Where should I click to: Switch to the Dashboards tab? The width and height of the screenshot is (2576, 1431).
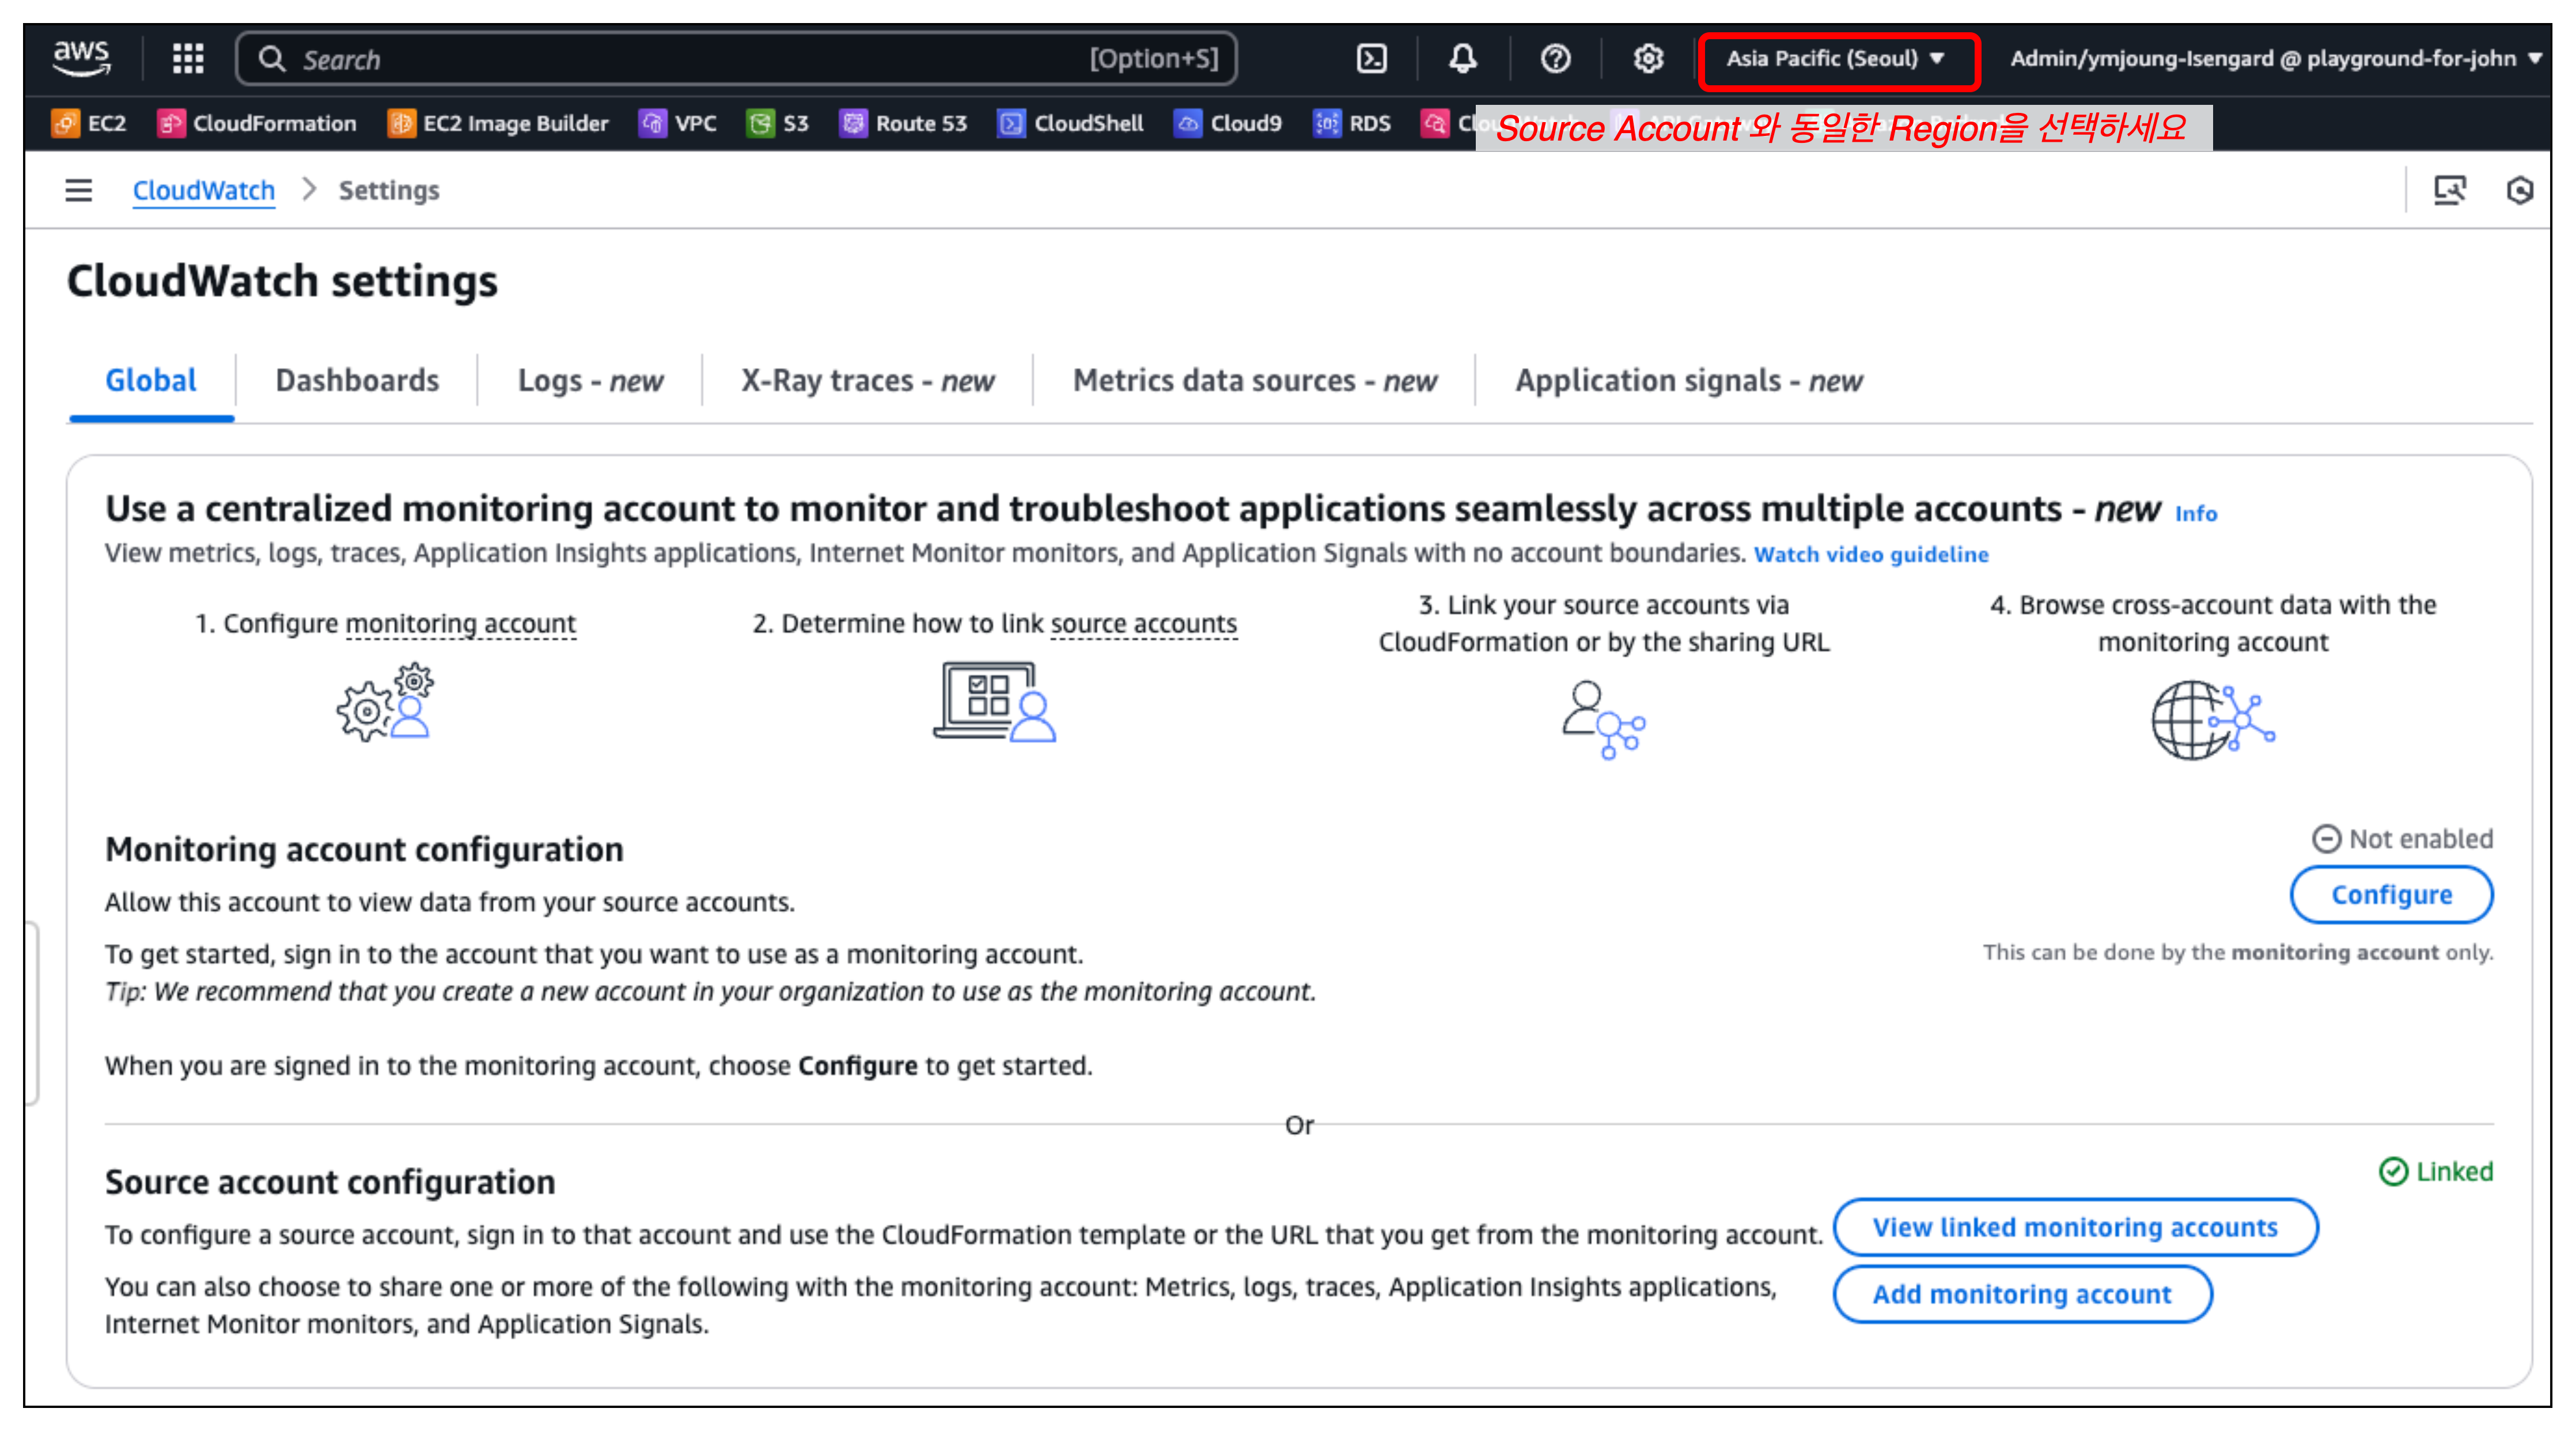point(357,380)
